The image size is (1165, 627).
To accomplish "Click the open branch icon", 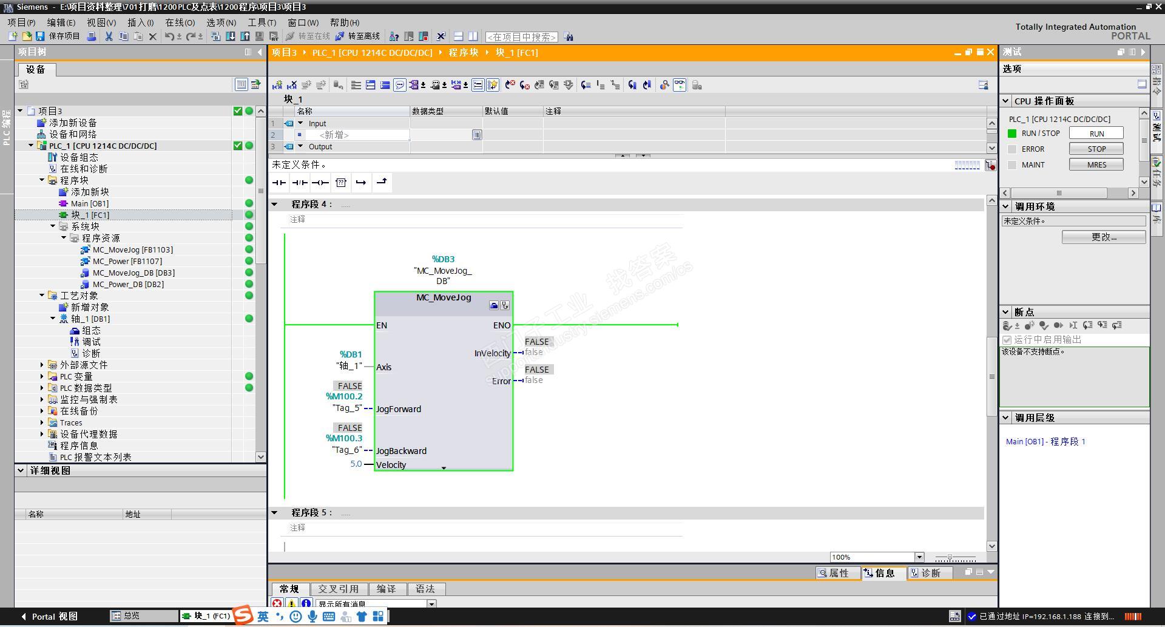I will tap(361, 183).
